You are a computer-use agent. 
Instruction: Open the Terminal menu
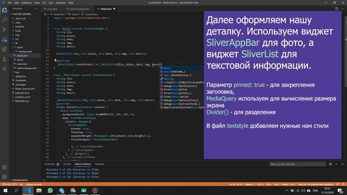61,3
